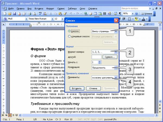
Task: Apply highlight color marker
Action: (136, 19)
